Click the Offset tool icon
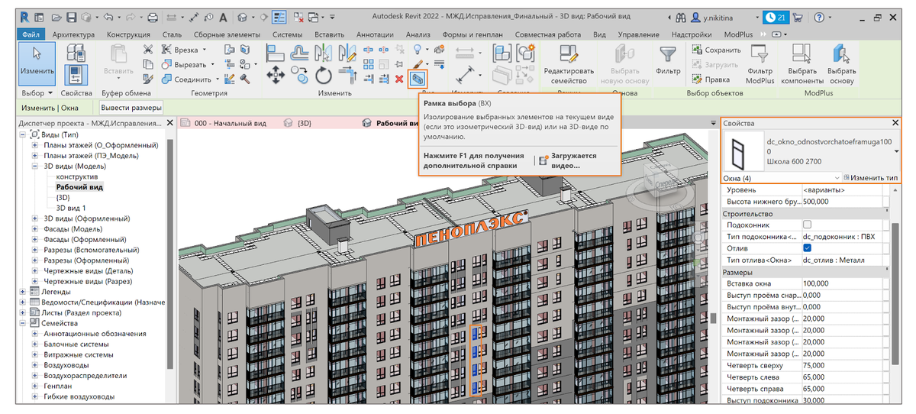 300,52
